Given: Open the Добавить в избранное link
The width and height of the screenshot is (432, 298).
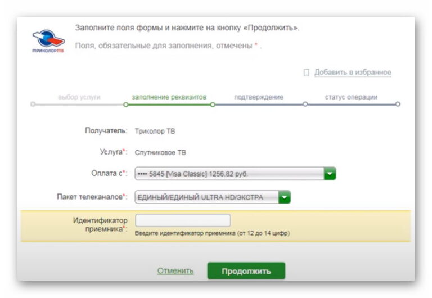Looking at the screenshot, I should (353, 73).
